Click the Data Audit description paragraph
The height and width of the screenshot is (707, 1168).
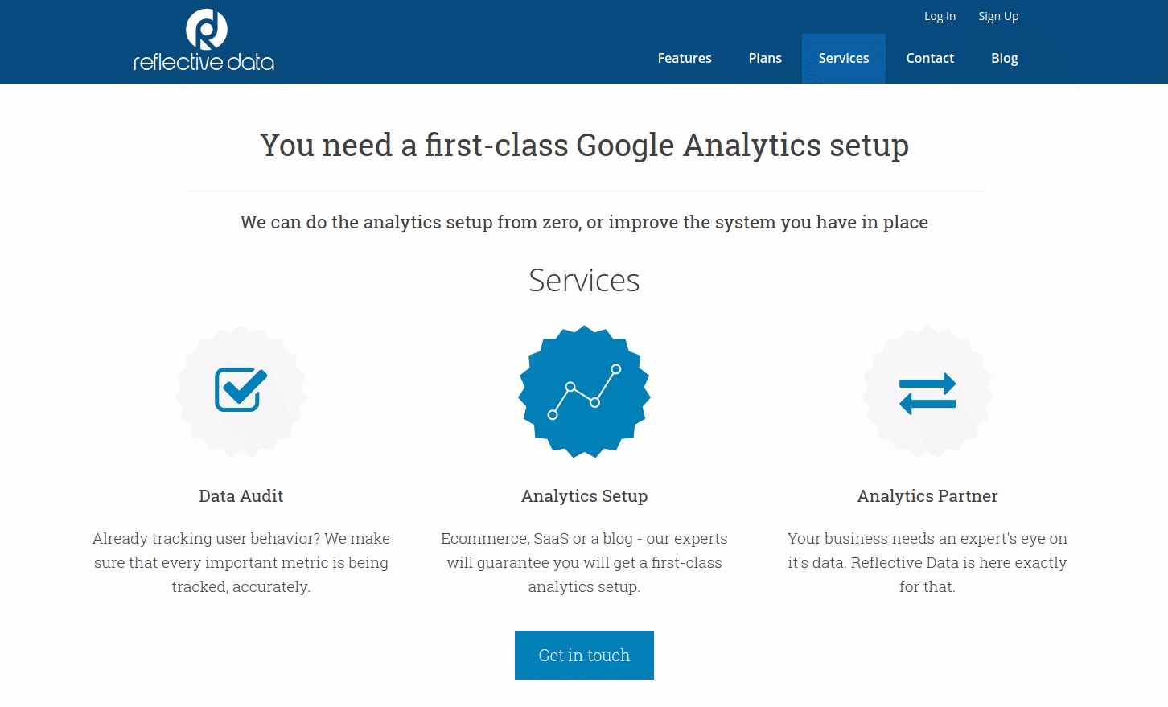pos(241,562)
